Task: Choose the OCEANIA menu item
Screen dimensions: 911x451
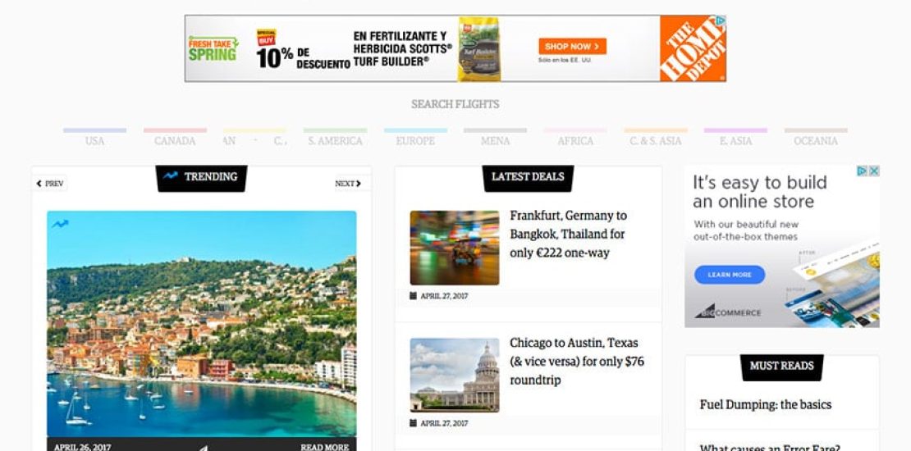Action: (x=816, y=141)
